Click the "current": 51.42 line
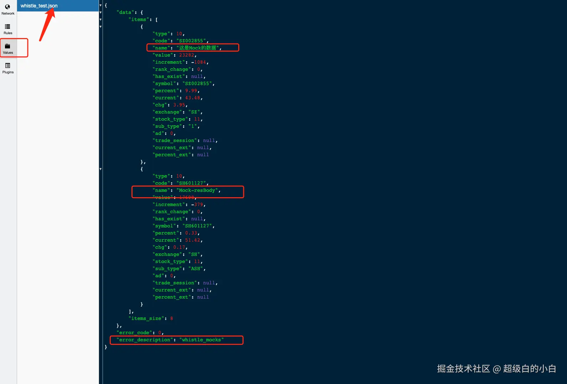567x384 pixels. click(x=177, y=240)
